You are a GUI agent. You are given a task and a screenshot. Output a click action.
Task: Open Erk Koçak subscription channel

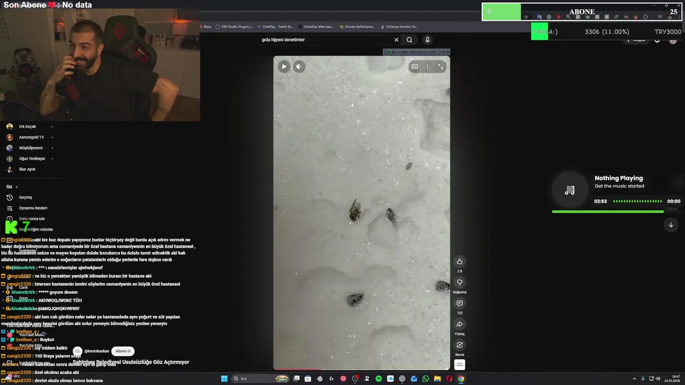point(28,127)
